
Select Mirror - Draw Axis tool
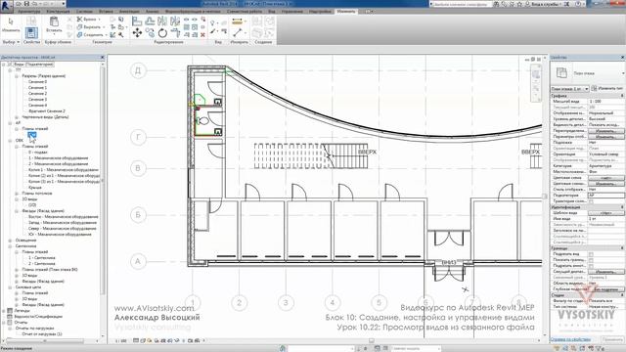click(175, 22)
